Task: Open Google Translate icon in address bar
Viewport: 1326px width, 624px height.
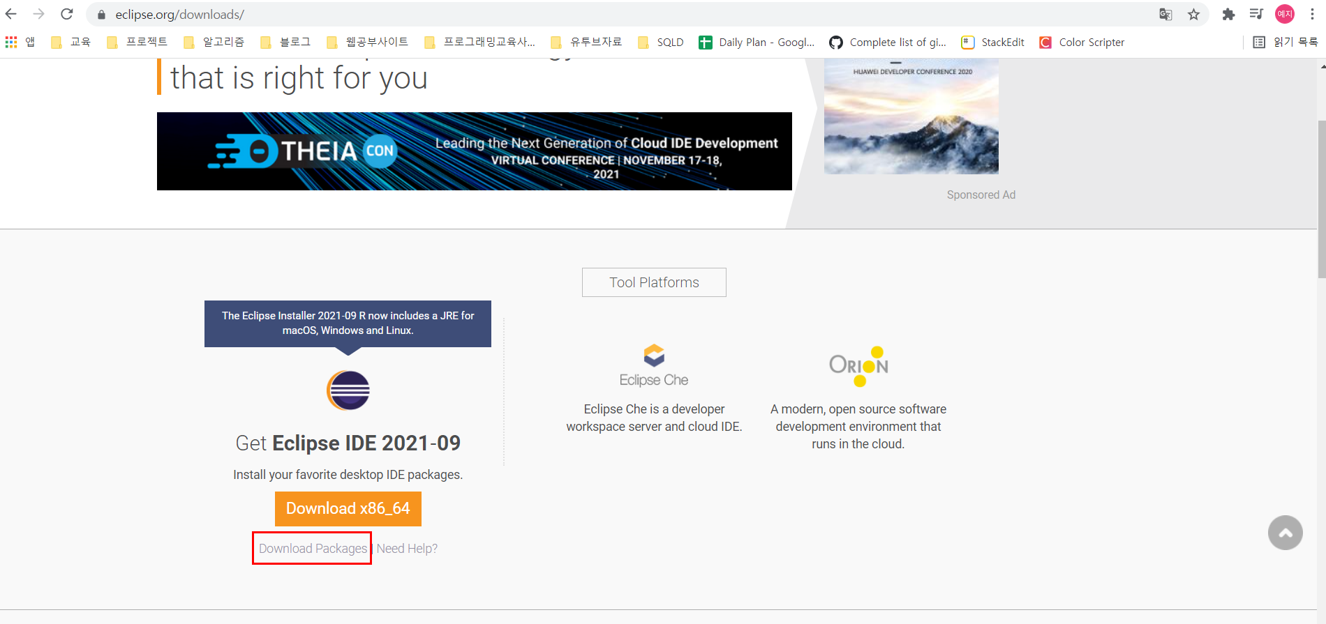Action: (1165, 15)
